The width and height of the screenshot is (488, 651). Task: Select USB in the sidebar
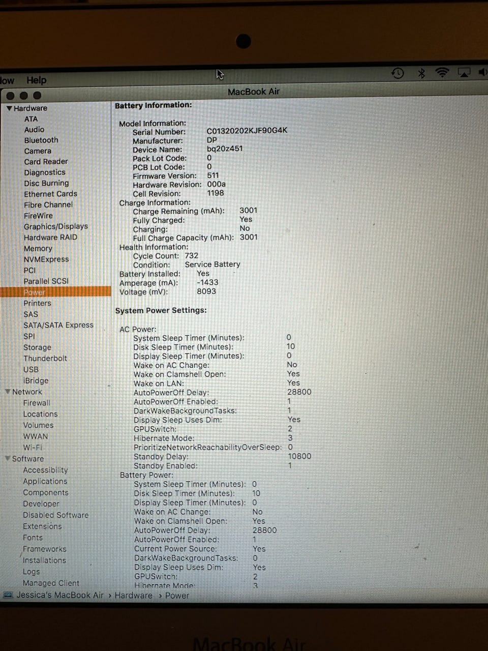click(31, 370)
